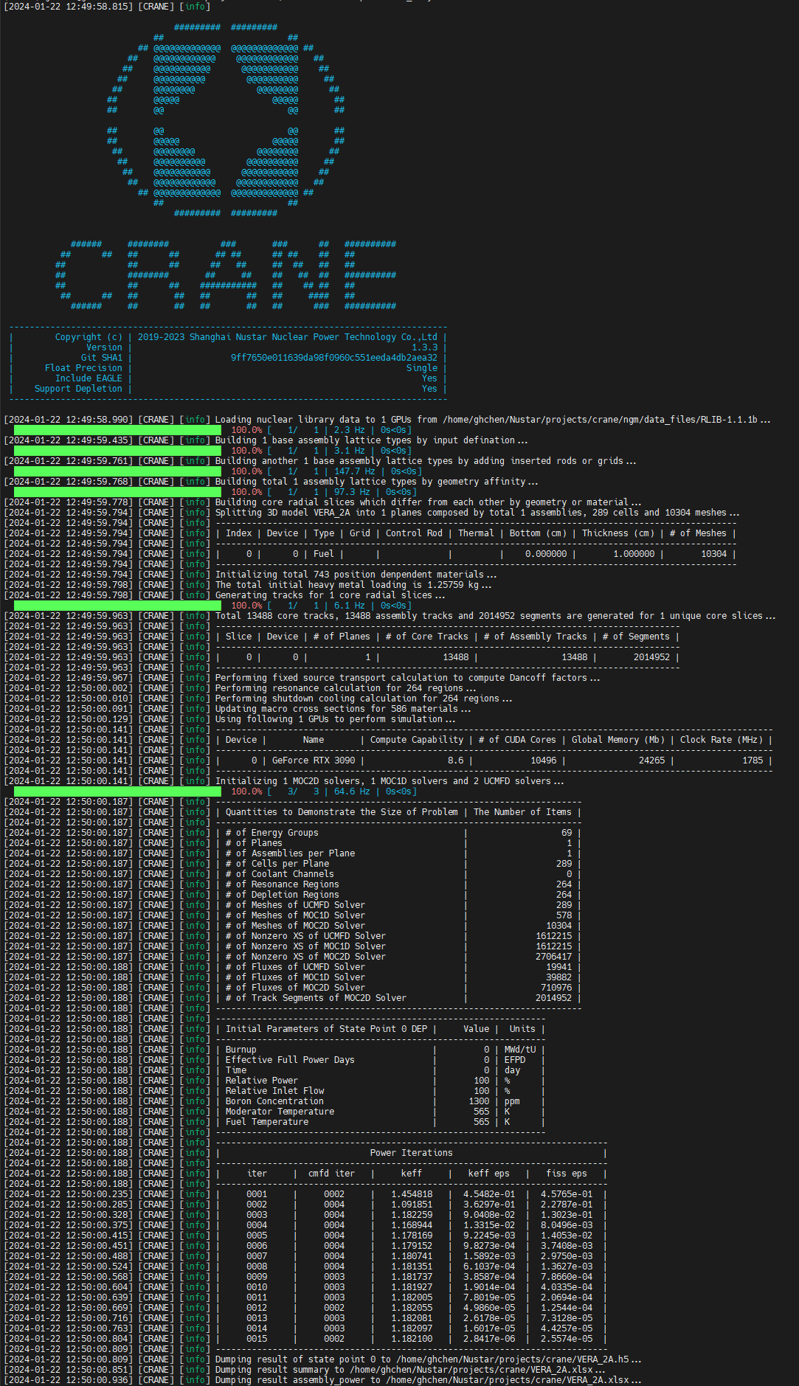Click keff value 1.182100 of iteration 0015

coord(412,1339)
